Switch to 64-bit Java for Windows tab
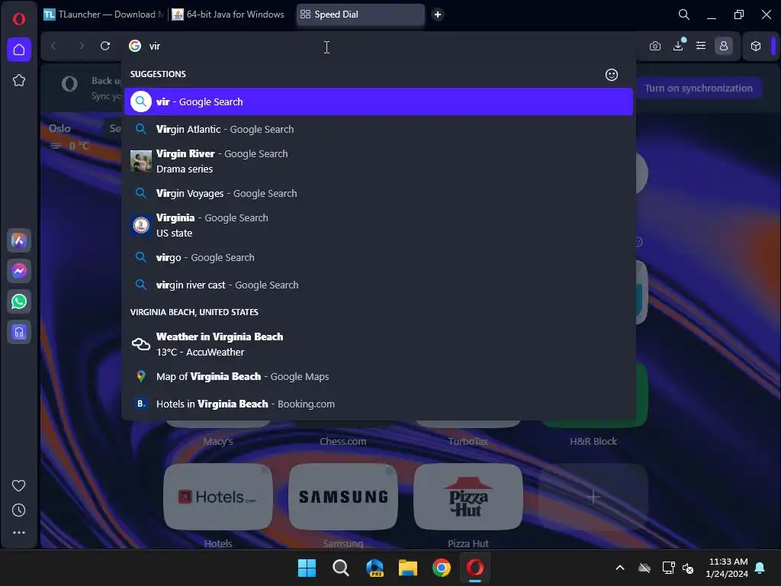 click(229, 14)
